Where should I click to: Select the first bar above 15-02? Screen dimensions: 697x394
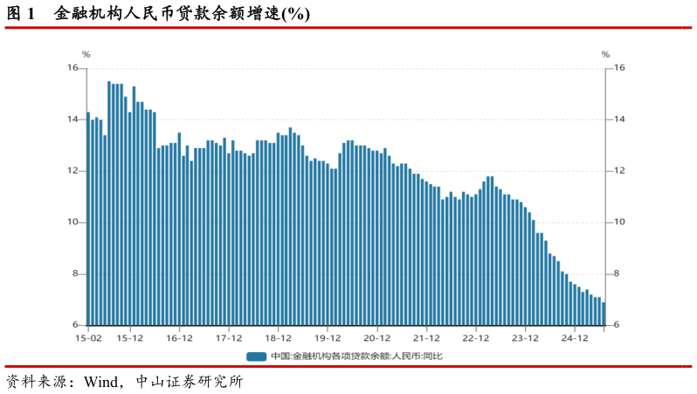tap(88, 218)
